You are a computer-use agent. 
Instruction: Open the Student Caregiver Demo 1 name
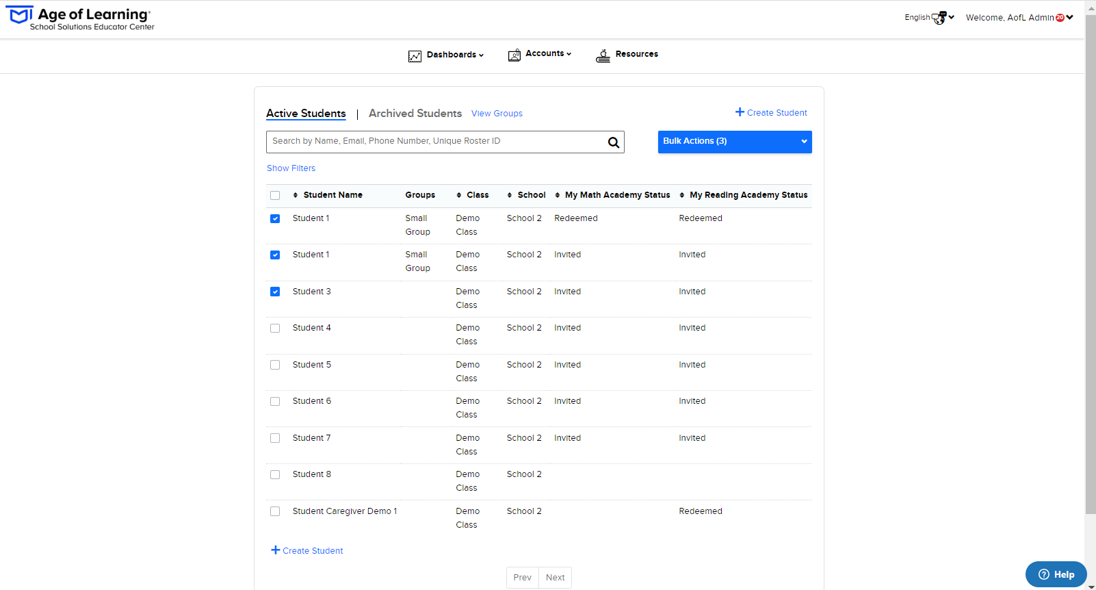coord(345,511)
